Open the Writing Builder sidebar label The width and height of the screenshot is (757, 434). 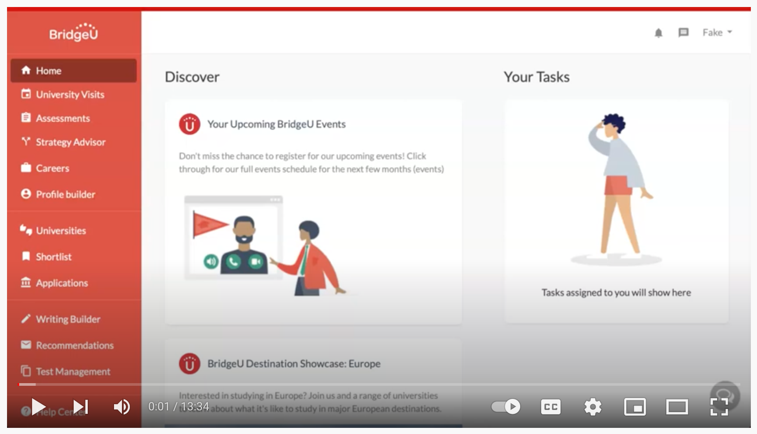pyautogui.click(x=68, y=319)
